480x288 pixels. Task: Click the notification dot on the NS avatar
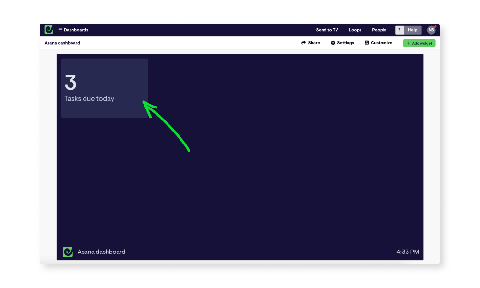(436, 25)
